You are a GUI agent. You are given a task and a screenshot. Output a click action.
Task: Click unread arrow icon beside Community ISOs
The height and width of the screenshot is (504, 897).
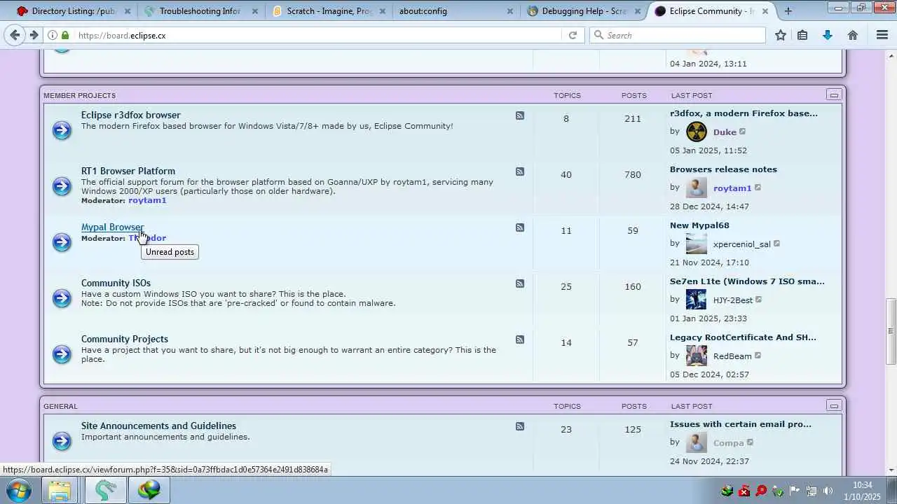tap(62, 298)
